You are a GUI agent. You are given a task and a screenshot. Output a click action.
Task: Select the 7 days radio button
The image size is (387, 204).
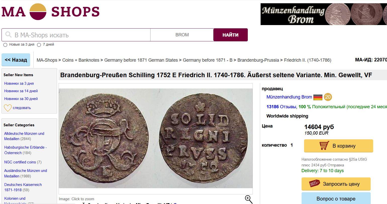(39, 45)
